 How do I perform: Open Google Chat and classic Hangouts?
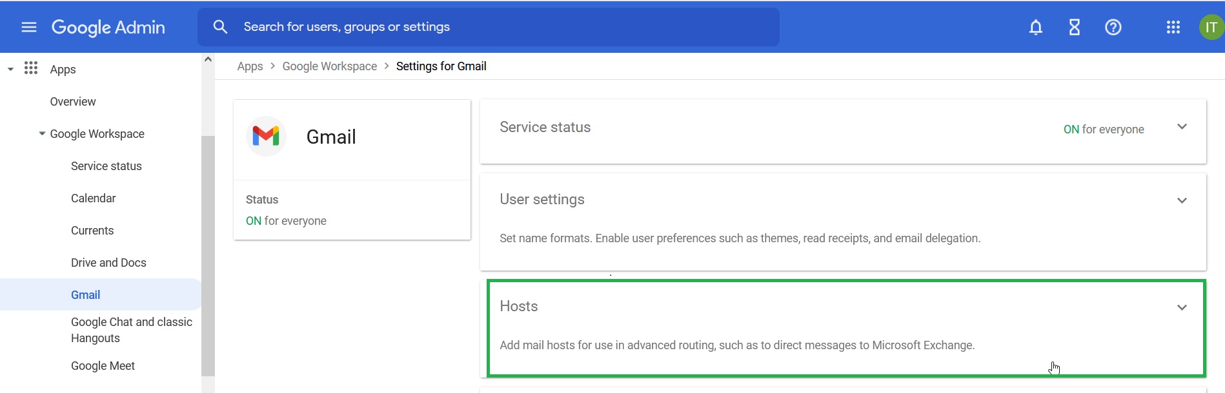pyautogui.click(x=132, y=330)
